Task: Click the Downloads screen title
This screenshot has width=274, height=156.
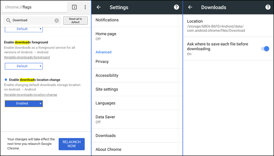Action: tap(214, 7)
